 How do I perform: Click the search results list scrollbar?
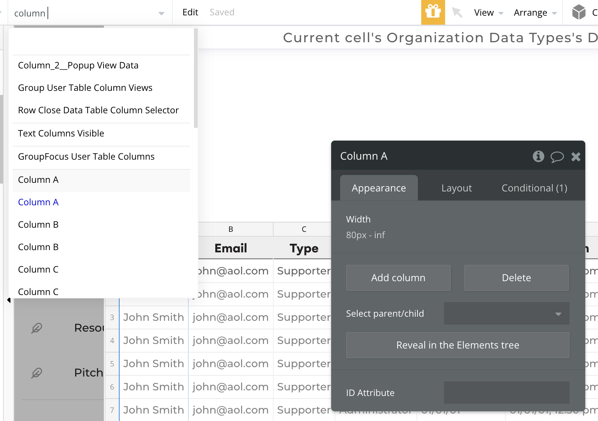pos(195,79)
